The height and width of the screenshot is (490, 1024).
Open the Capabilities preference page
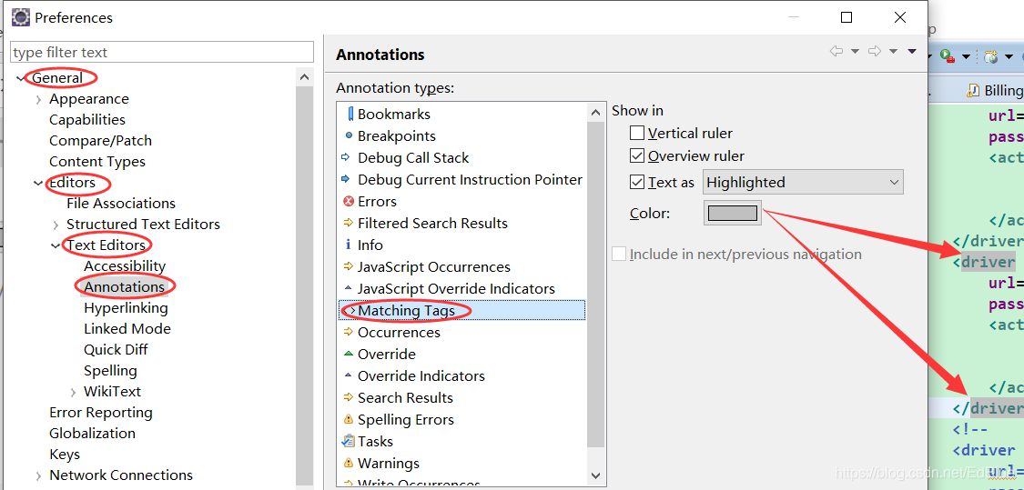(x=86, y=119)
